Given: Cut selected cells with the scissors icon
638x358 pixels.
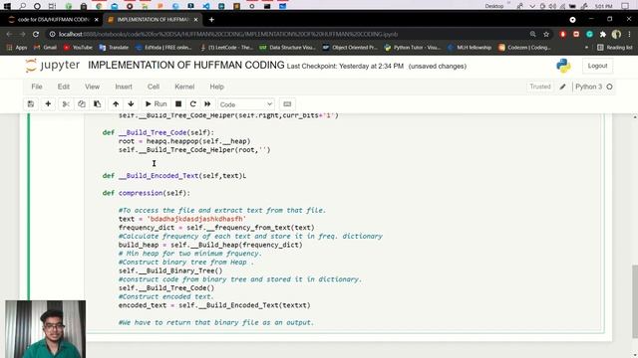Looking at the screenshot, I should (66, 104).
